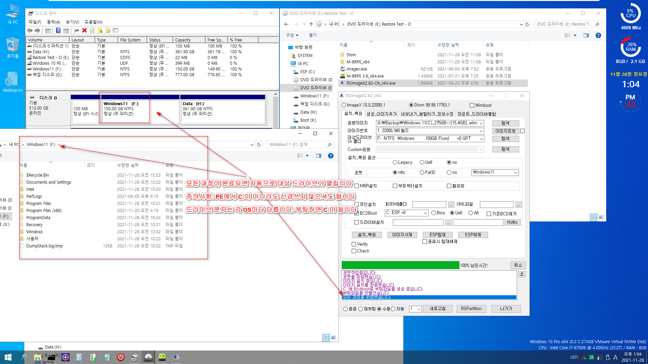Open the 도움말(H) menu in Disk Management
This screenshot has width=648, height=364.
tap(93, 22)
